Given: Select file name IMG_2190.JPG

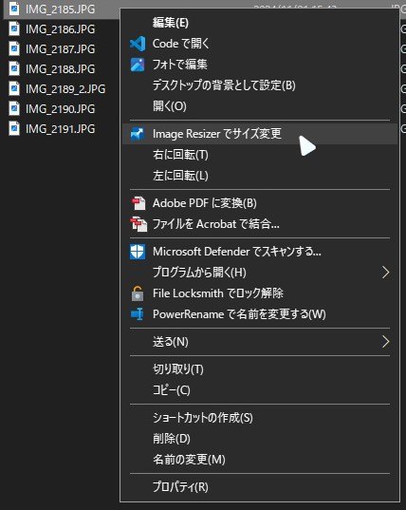Looking at the screenshot, I should pos(61,108).
